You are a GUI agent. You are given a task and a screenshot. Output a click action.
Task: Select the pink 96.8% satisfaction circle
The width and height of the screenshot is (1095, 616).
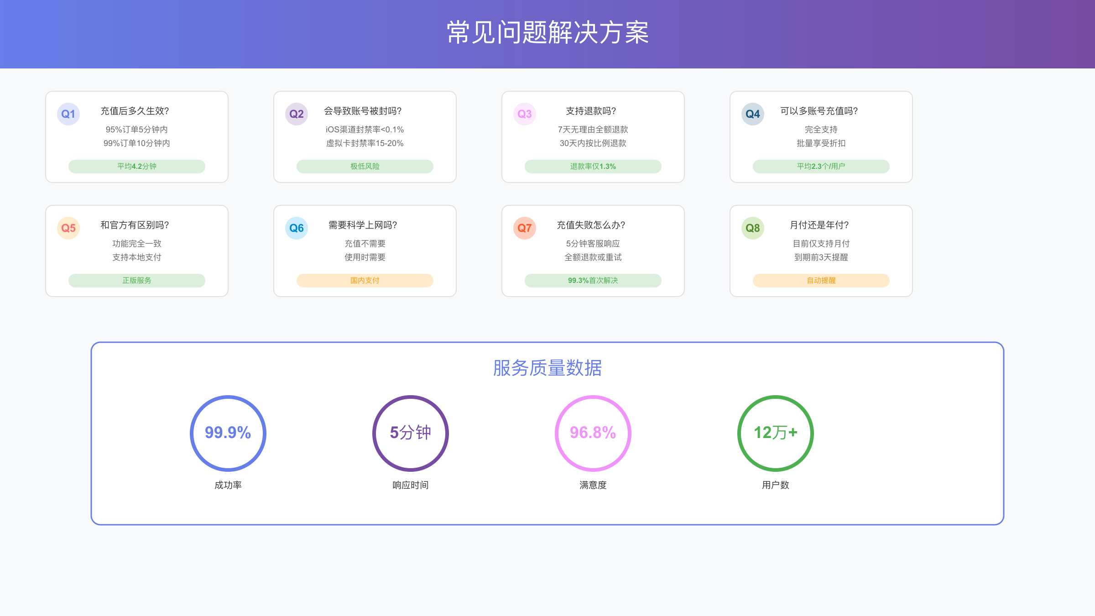pos(593,433)
